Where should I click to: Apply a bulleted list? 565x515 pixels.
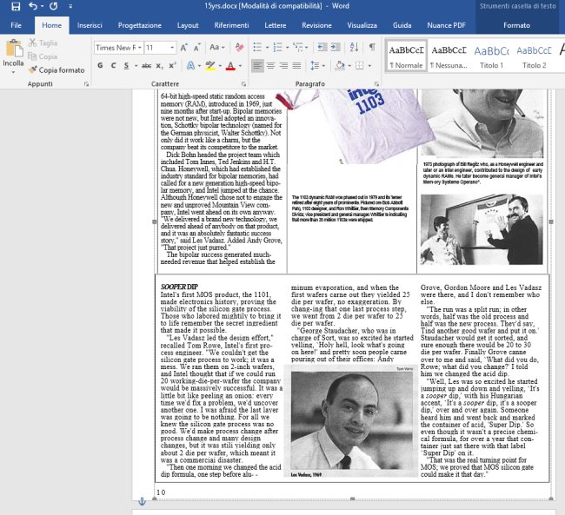point(257,47)
